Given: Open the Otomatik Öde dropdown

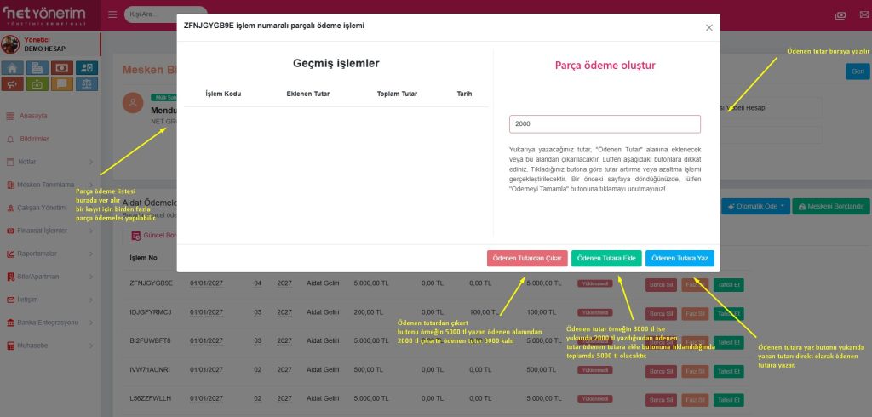Looking at the screenshot, I should pos(754,206).
